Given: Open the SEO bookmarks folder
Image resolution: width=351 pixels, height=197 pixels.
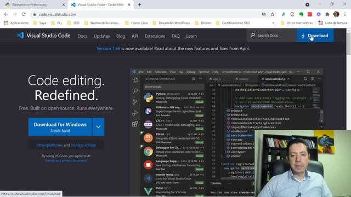Looking at the screenshot, I should pyautogui.click(x=73, y=23).
